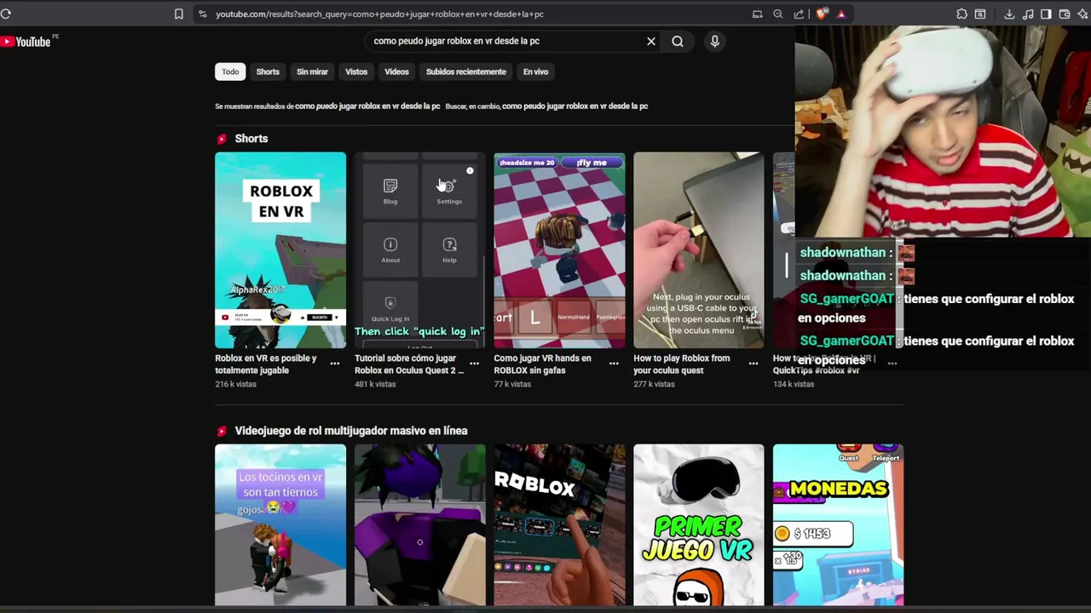Open more options for 'How to play Roblox' Short
Viewport: 1091px width, 613px height.
tap(753, 364)
